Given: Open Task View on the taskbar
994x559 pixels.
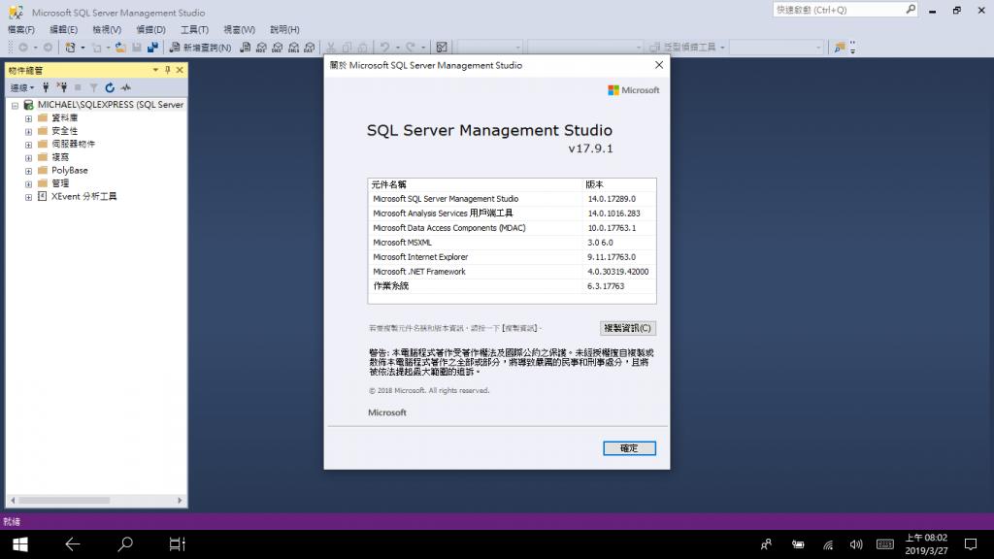Looking at the screenshot, I should coord(177,544).
